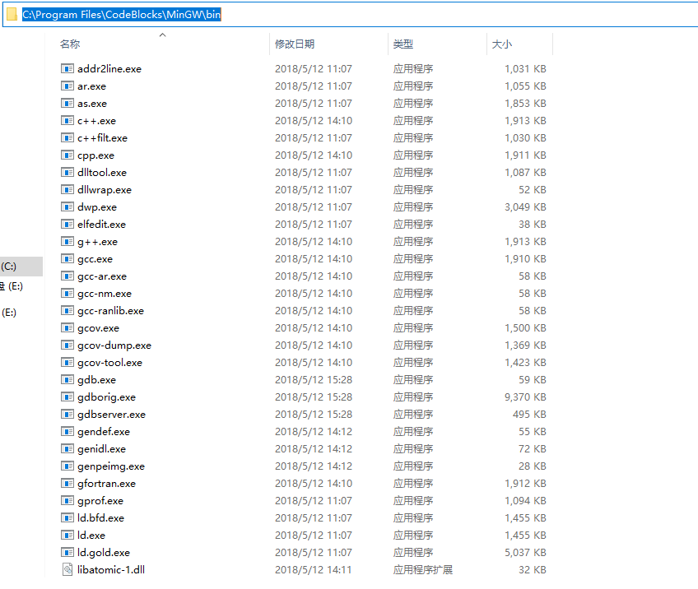Viewport: 698px width, 589px height.
Task: Click the libatomic-1.dll file icon
Action: pyautogui.click(x=67, y=569)
